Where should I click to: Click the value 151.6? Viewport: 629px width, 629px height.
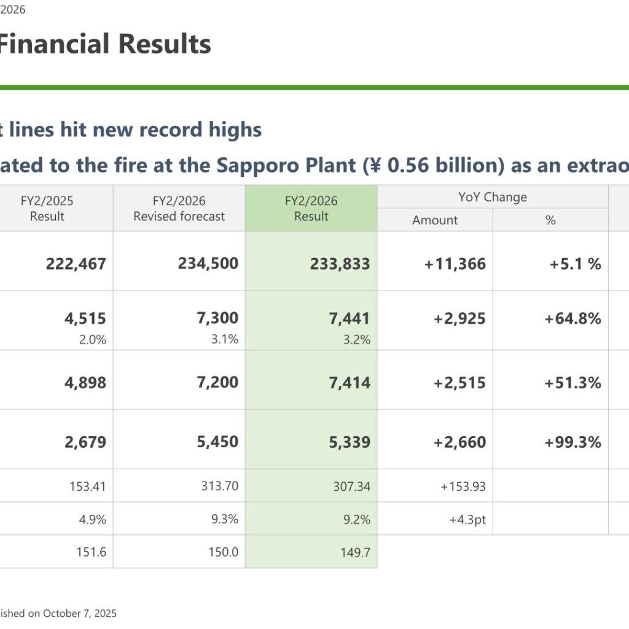click(x=92, y=552)
